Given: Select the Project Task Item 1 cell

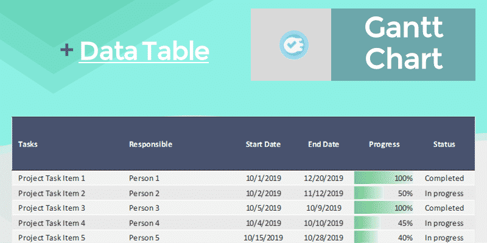Looking at the screenshot, I should point(52,179).
